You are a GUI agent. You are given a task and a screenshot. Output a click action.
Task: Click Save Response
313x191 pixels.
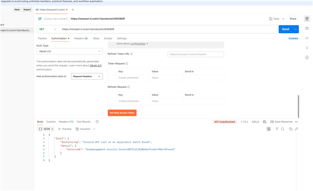coord(281,122)
